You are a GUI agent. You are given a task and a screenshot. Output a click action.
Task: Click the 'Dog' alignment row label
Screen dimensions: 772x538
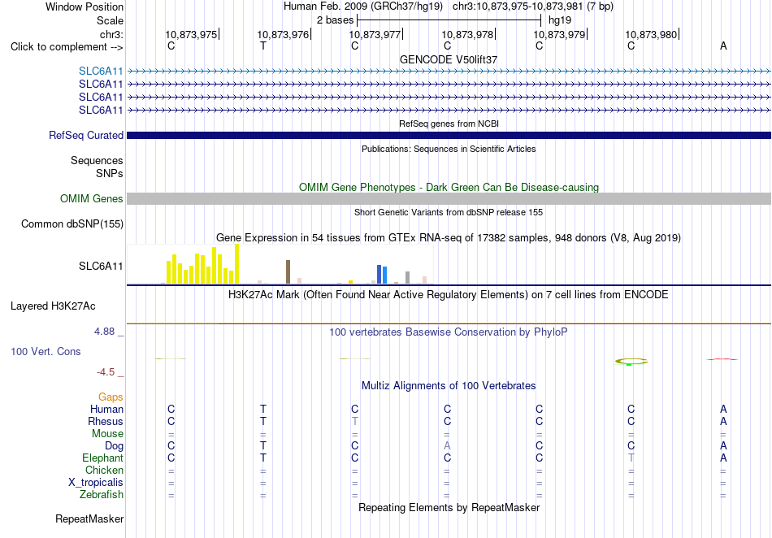[114, 446]
